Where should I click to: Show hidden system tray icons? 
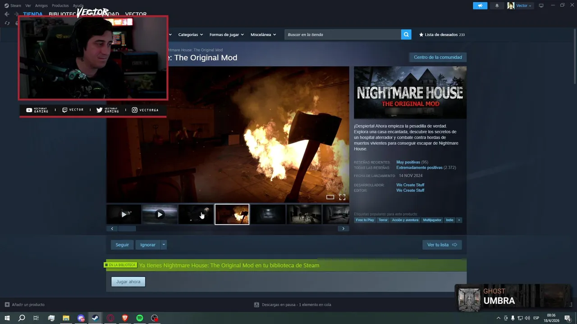498,318
